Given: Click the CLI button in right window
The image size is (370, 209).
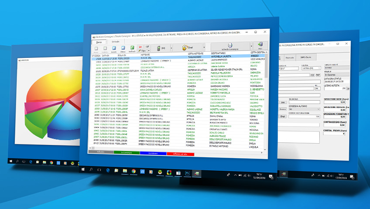Looking at the screenshot, I should coord(313,75).
